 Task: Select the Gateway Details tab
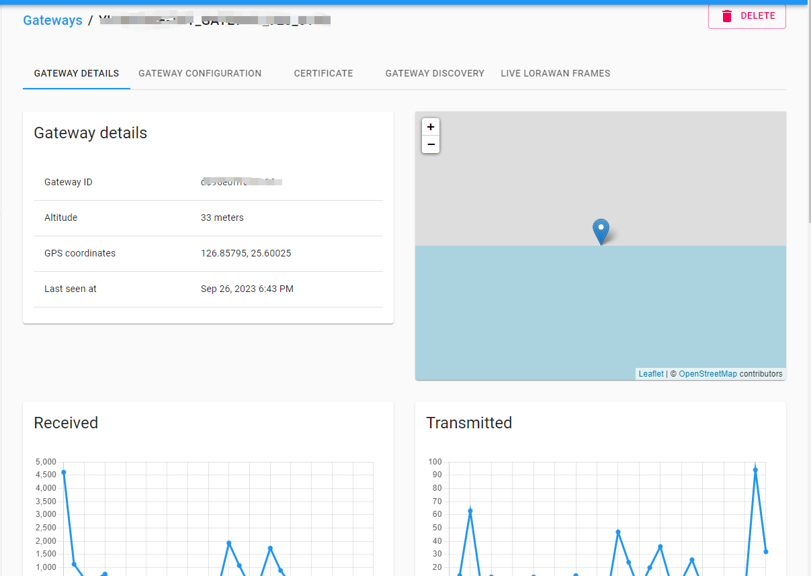click(x=77, y=73)
